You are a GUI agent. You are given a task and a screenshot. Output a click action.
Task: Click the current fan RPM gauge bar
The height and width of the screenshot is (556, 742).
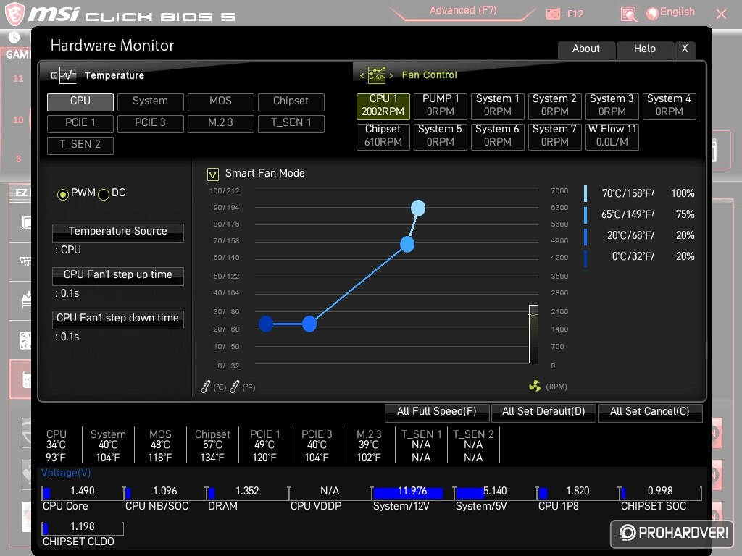click(533, 334)
